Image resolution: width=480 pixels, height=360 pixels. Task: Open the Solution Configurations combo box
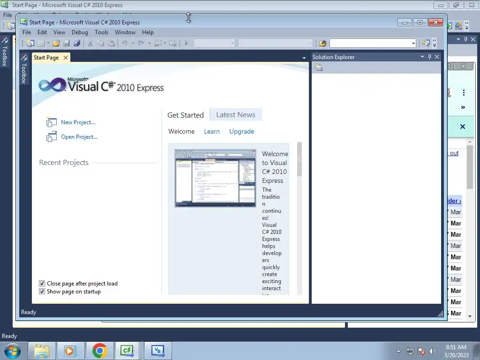click(214, 43)
